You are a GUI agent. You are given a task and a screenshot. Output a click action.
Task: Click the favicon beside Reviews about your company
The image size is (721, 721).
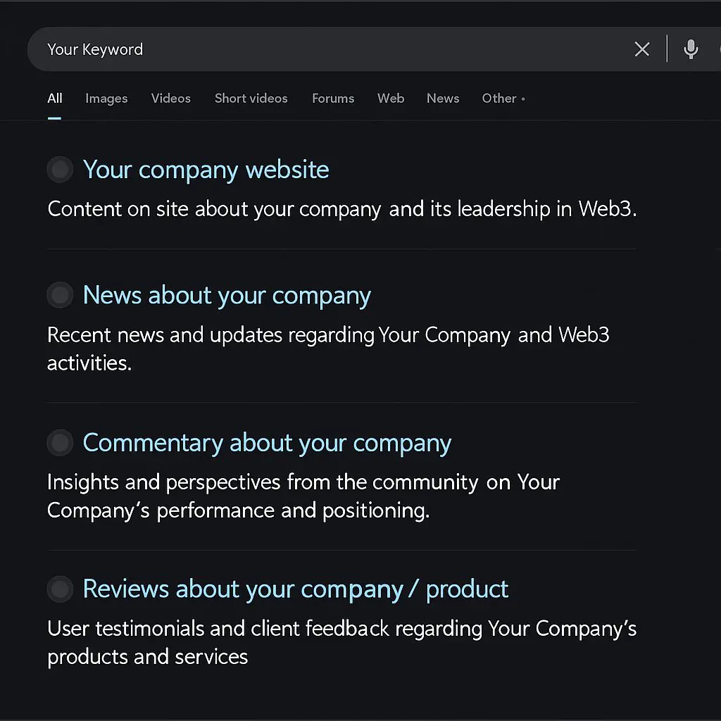60,589
